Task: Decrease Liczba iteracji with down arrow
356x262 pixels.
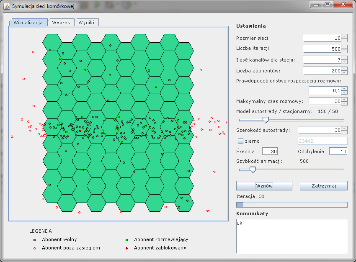Action: [344, 51]
